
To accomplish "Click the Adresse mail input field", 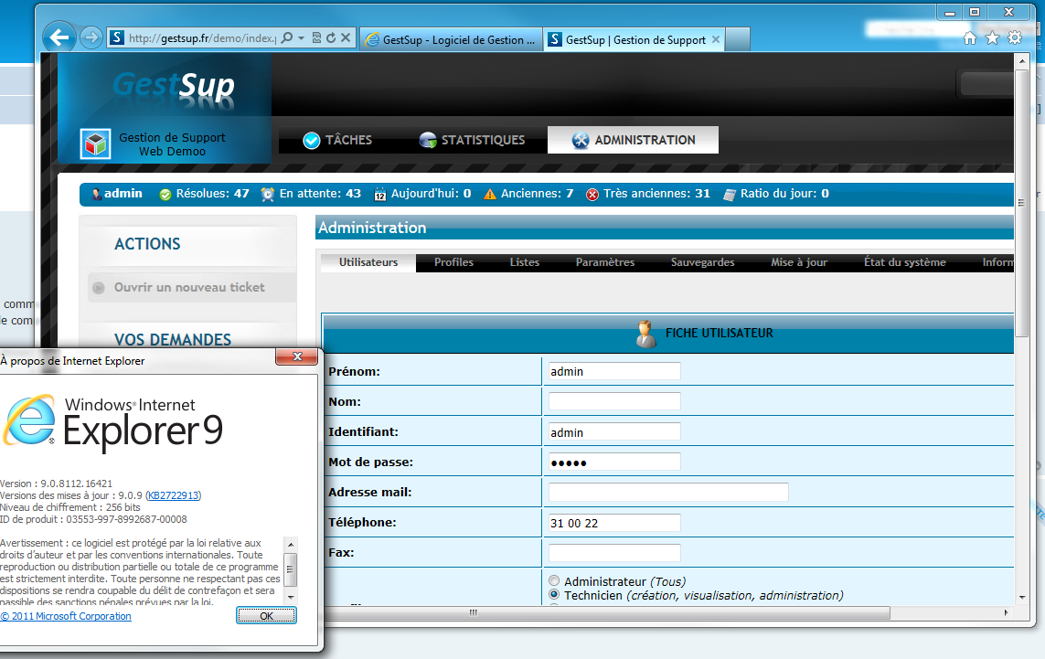I will tap(668, 492).
